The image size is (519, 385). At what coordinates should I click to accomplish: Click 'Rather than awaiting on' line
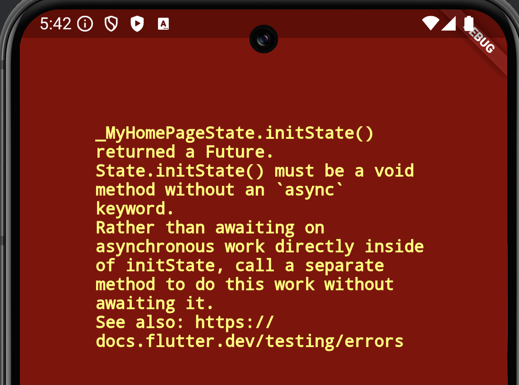point(210,228)
